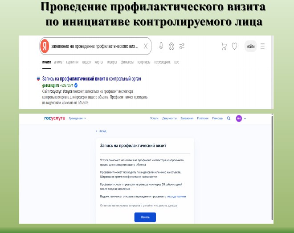
Task: Switch to Видео search tab
Action: [x=86, y=62]
